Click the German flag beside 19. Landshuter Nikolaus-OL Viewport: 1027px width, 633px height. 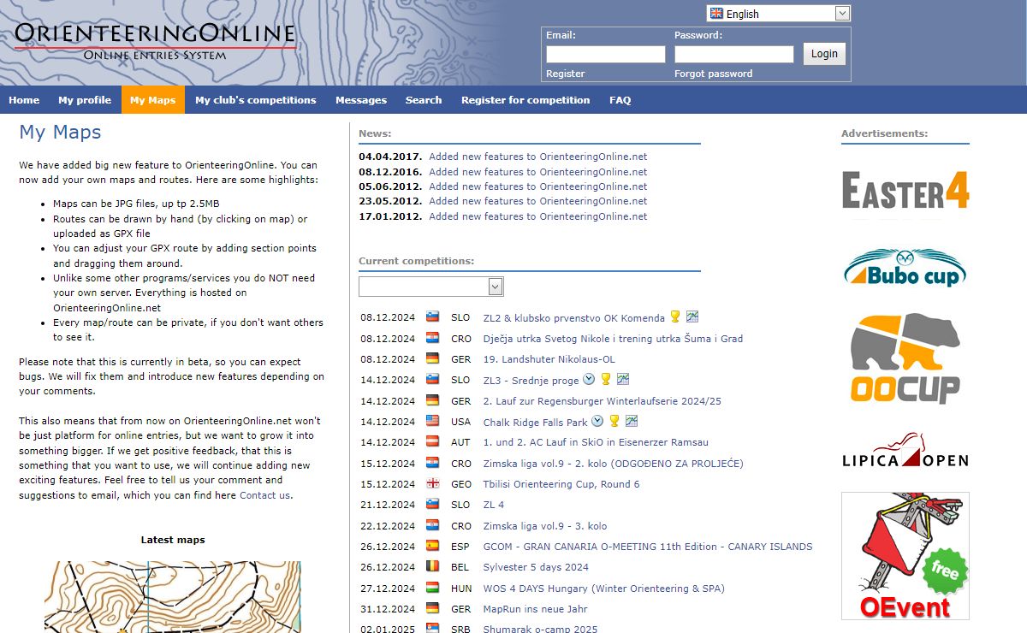tap(432, 359)
